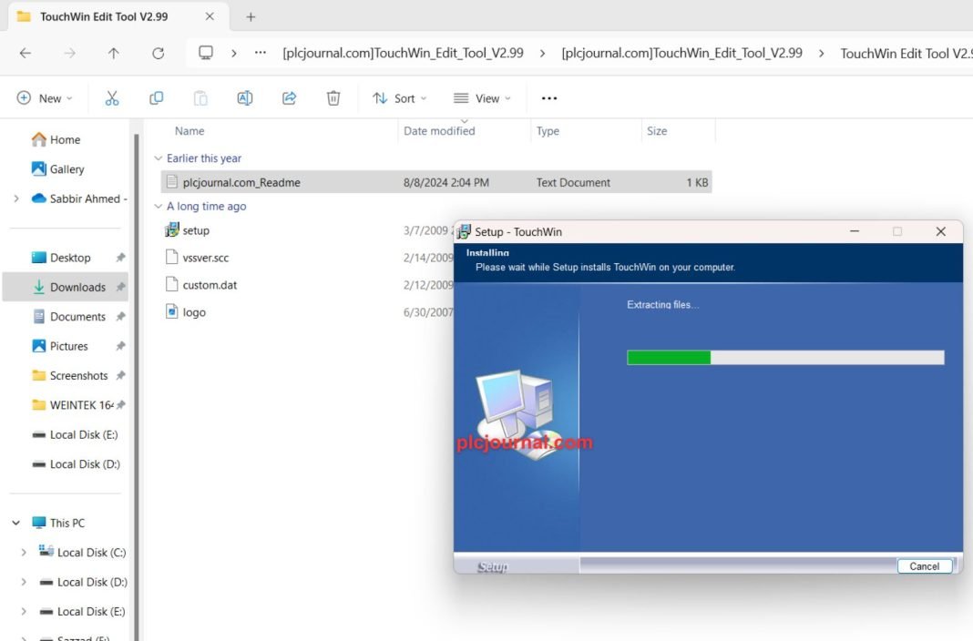Open the View dropdown
This screenshot has height=641, width=973.
[482, 97]
